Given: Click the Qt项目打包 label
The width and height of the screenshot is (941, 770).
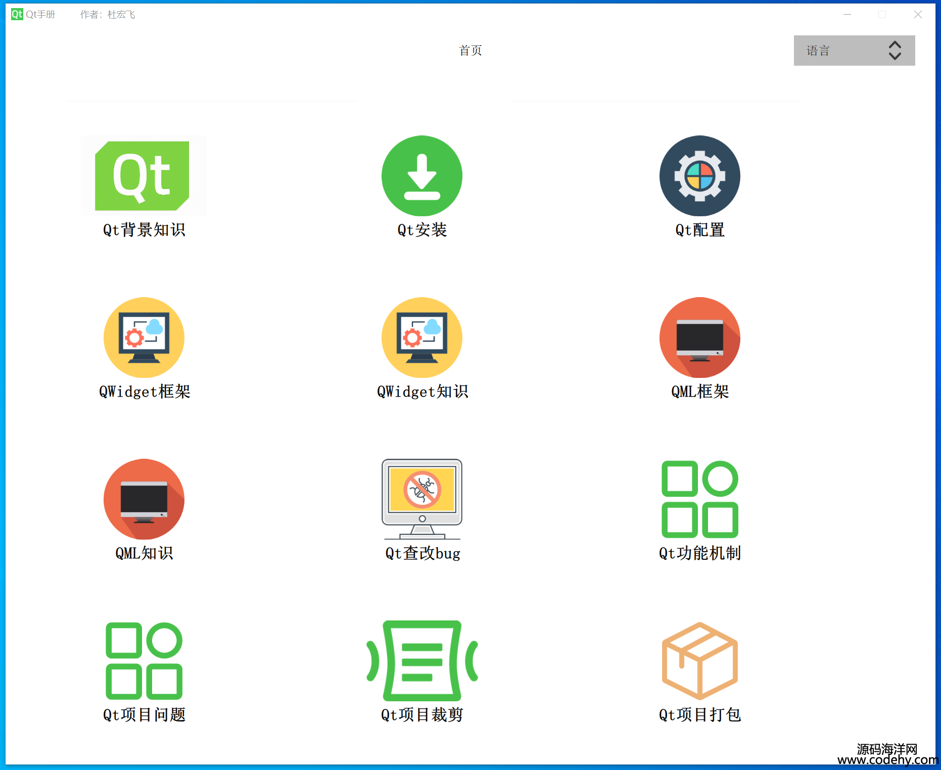Looking at the screenshot, I should (700, 715).
